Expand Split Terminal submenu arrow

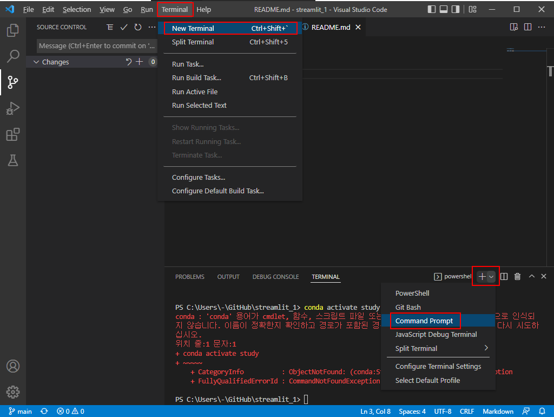click(x=486, y=348)
